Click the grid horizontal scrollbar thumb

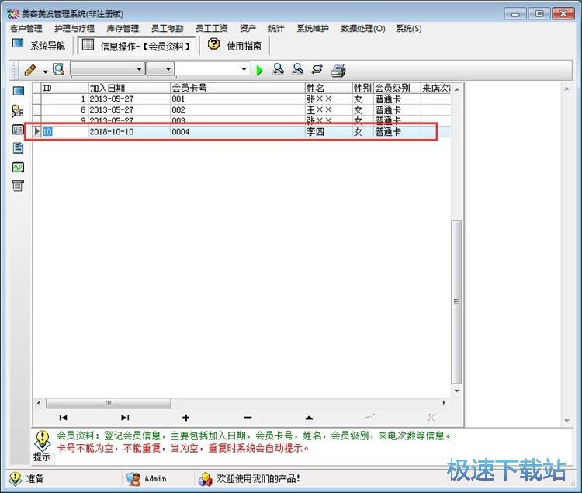point(108,403)
